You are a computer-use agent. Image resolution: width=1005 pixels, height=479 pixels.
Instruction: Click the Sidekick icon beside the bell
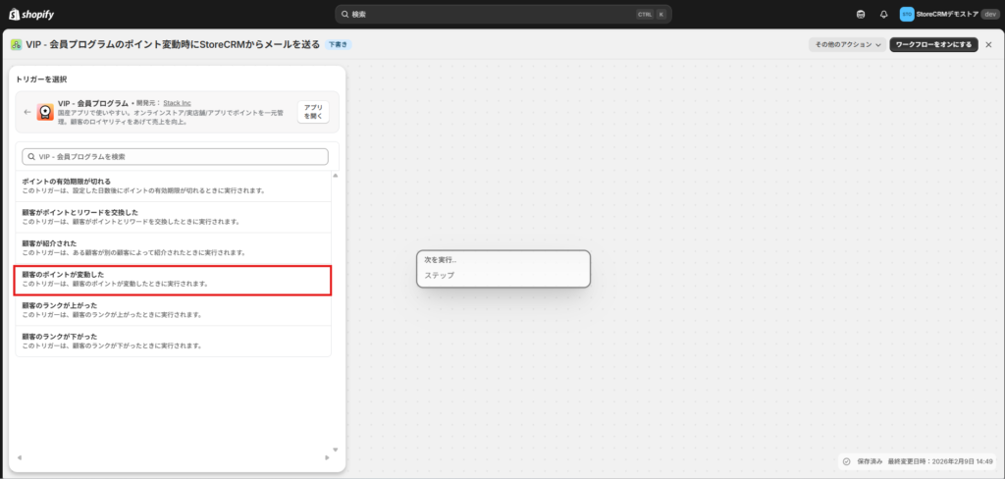(861, 15)
